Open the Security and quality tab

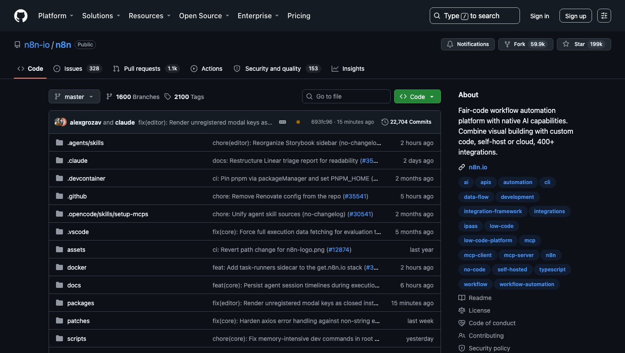pyautogui.click(x=277, y=69)
